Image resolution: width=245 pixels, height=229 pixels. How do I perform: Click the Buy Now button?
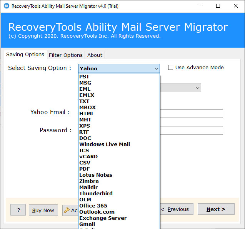pyautogui.click(x=43, y=210)
